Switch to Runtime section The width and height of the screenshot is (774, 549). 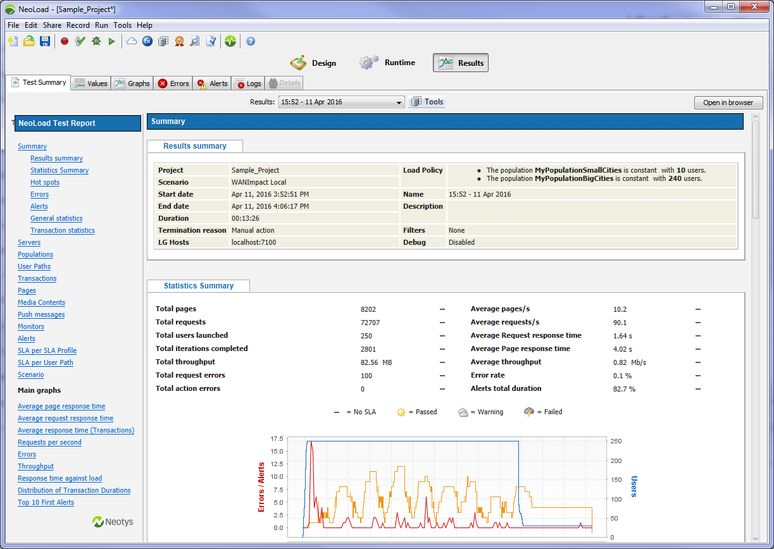(387, 63)
